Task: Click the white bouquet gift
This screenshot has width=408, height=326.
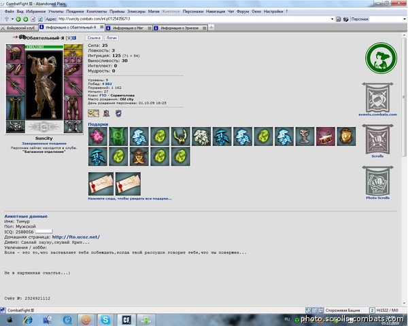Action: point(201,136)
